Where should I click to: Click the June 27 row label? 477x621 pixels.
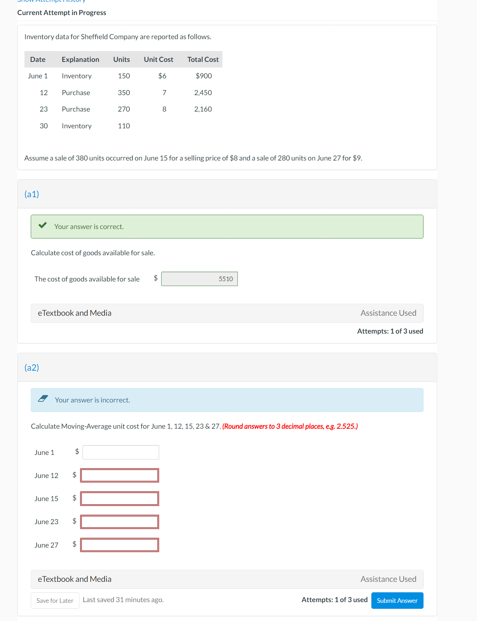(46, 545)
